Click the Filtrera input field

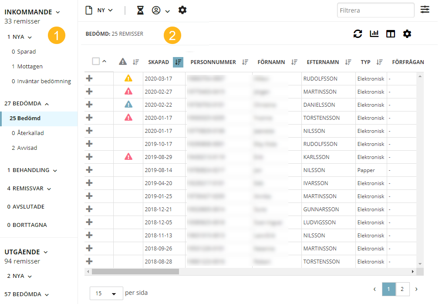(x=375, y=10)
